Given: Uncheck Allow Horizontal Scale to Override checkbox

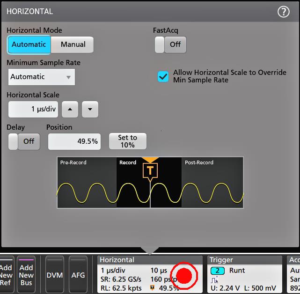Looking at the screenshot, I should [163, 76].
